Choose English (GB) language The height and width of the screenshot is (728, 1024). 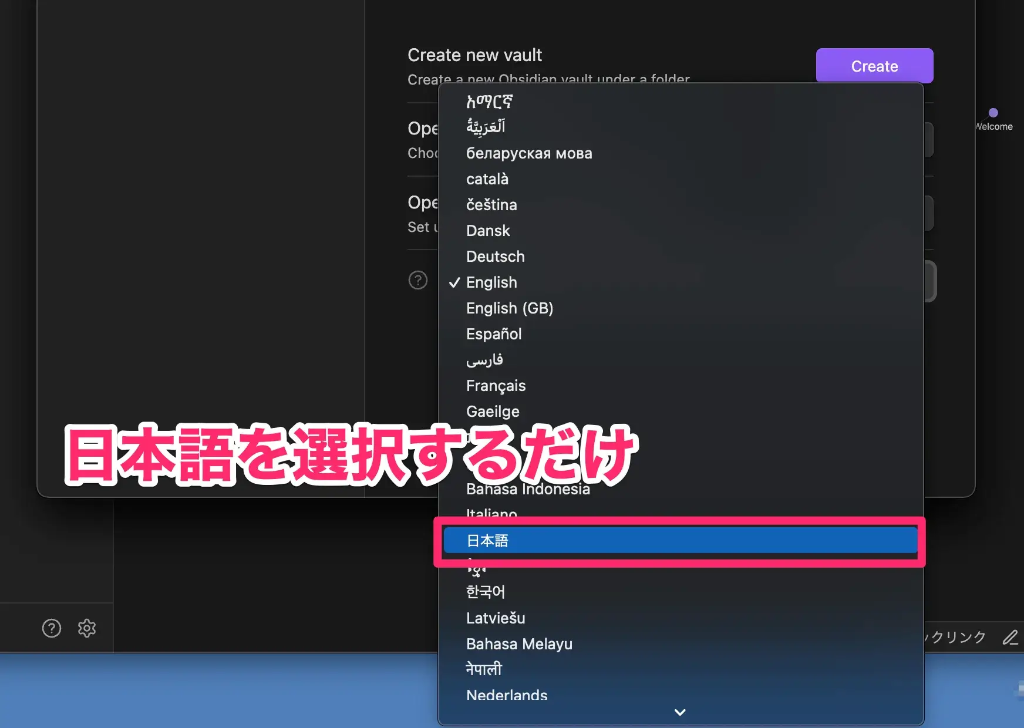(681, 308)
